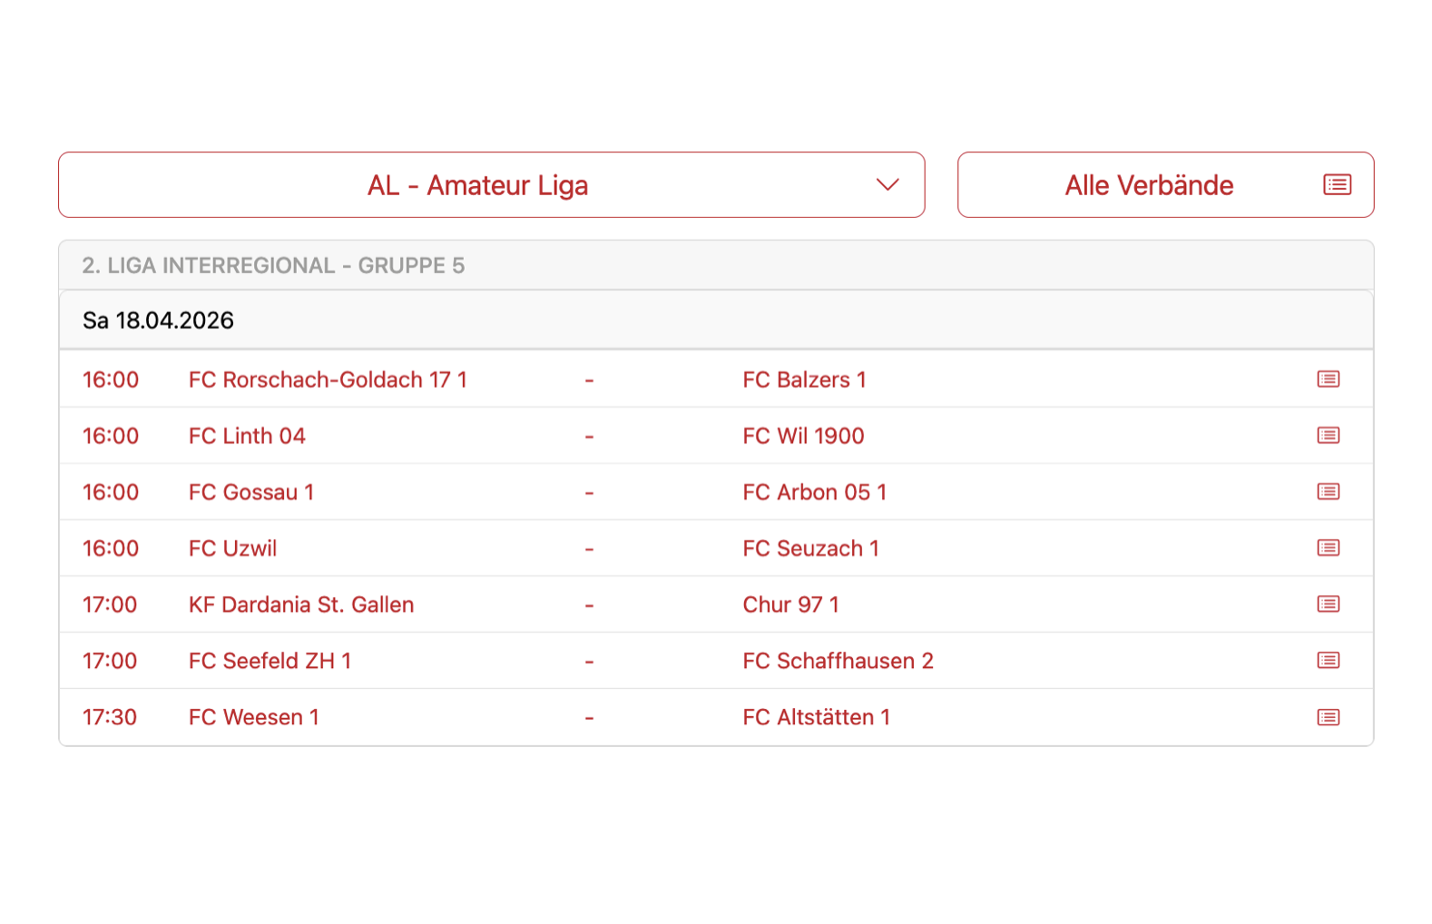Open FC Seuzach 1 team page
This screenshot has width=1432, height=924.
click(810, 548)
